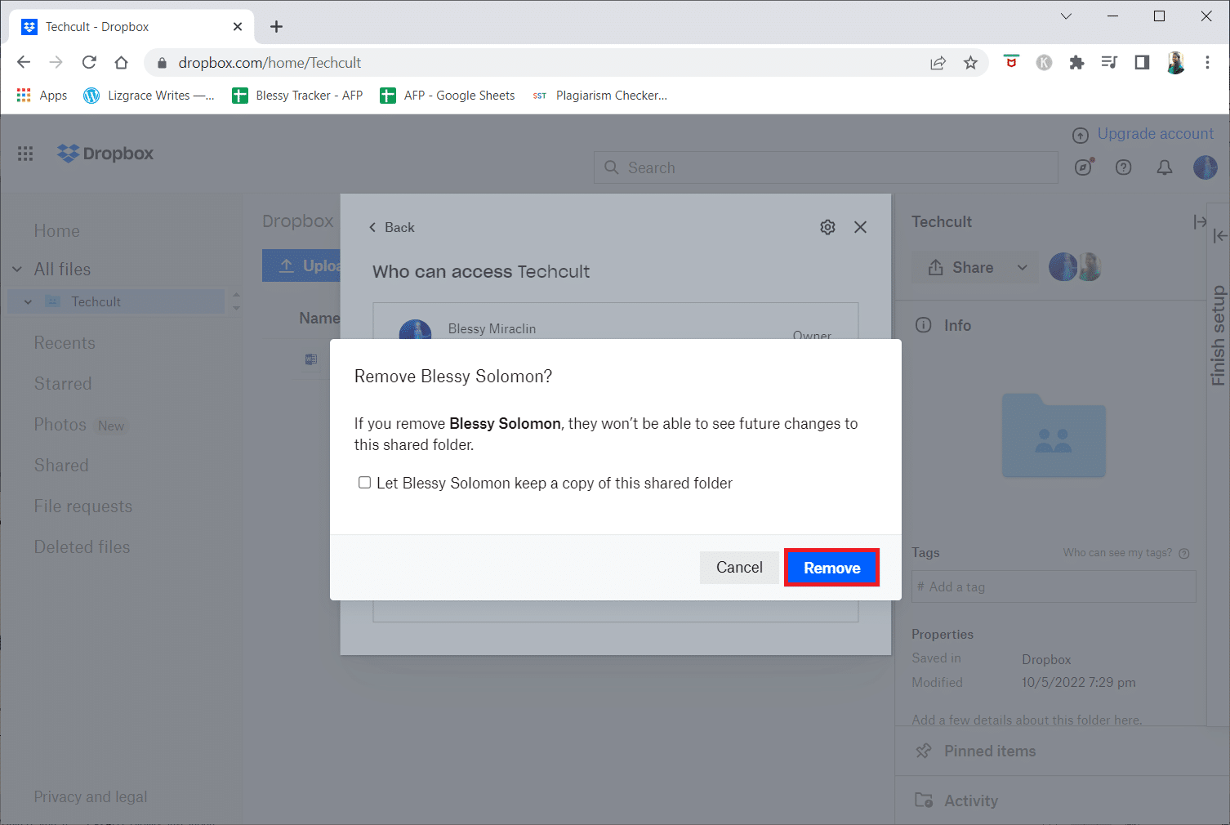Open Plagiarism Checker bookmark
Screen dimensions: 1230x825
tap(599, 96)
